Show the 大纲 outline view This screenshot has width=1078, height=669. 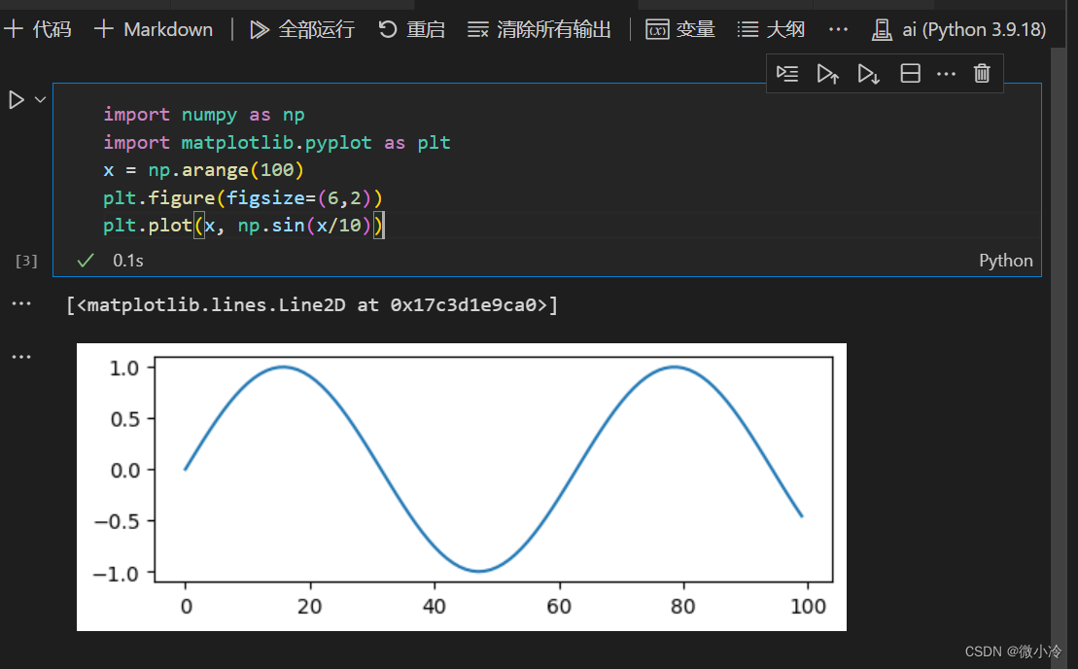[771, 29]
